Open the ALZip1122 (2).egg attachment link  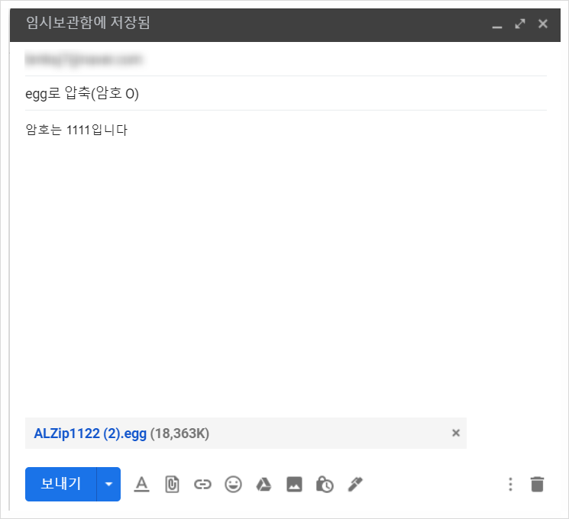(90, 434)
